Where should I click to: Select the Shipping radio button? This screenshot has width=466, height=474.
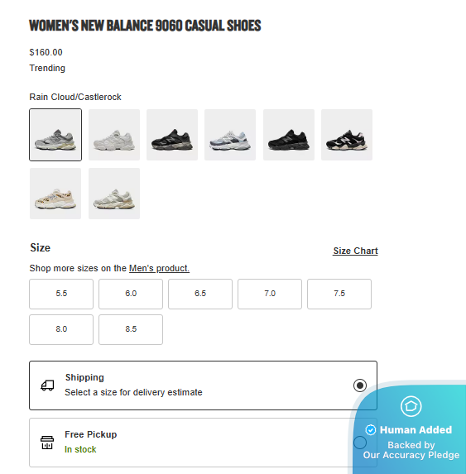point(360,385)
